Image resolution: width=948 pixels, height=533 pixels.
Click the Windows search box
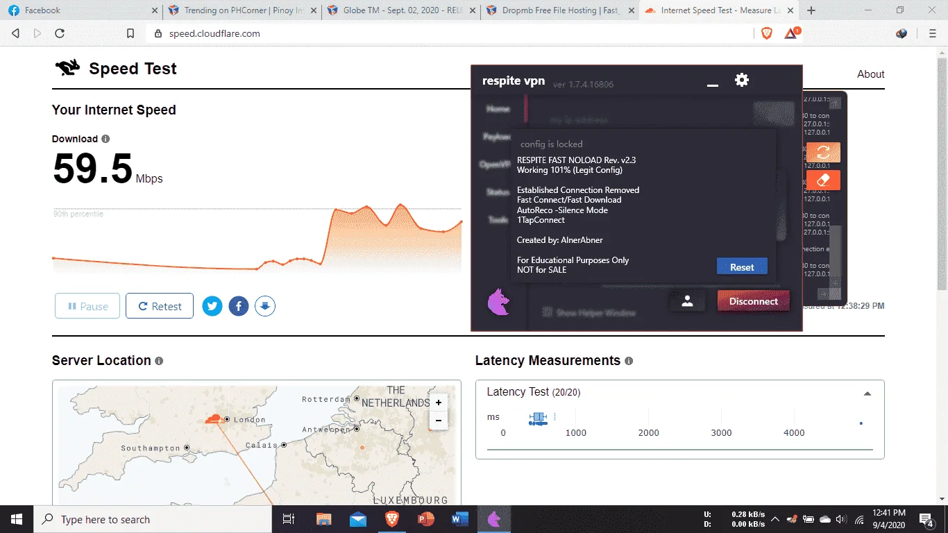[x=153, y=519]
